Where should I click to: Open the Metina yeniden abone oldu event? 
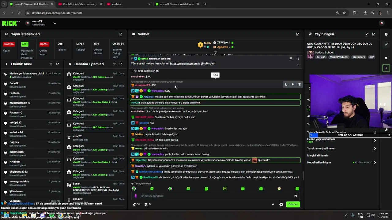point(32,75)
